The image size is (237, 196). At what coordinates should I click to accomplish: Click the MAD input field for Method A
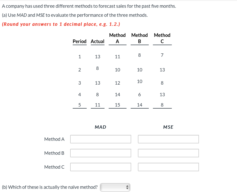point(100,139)
